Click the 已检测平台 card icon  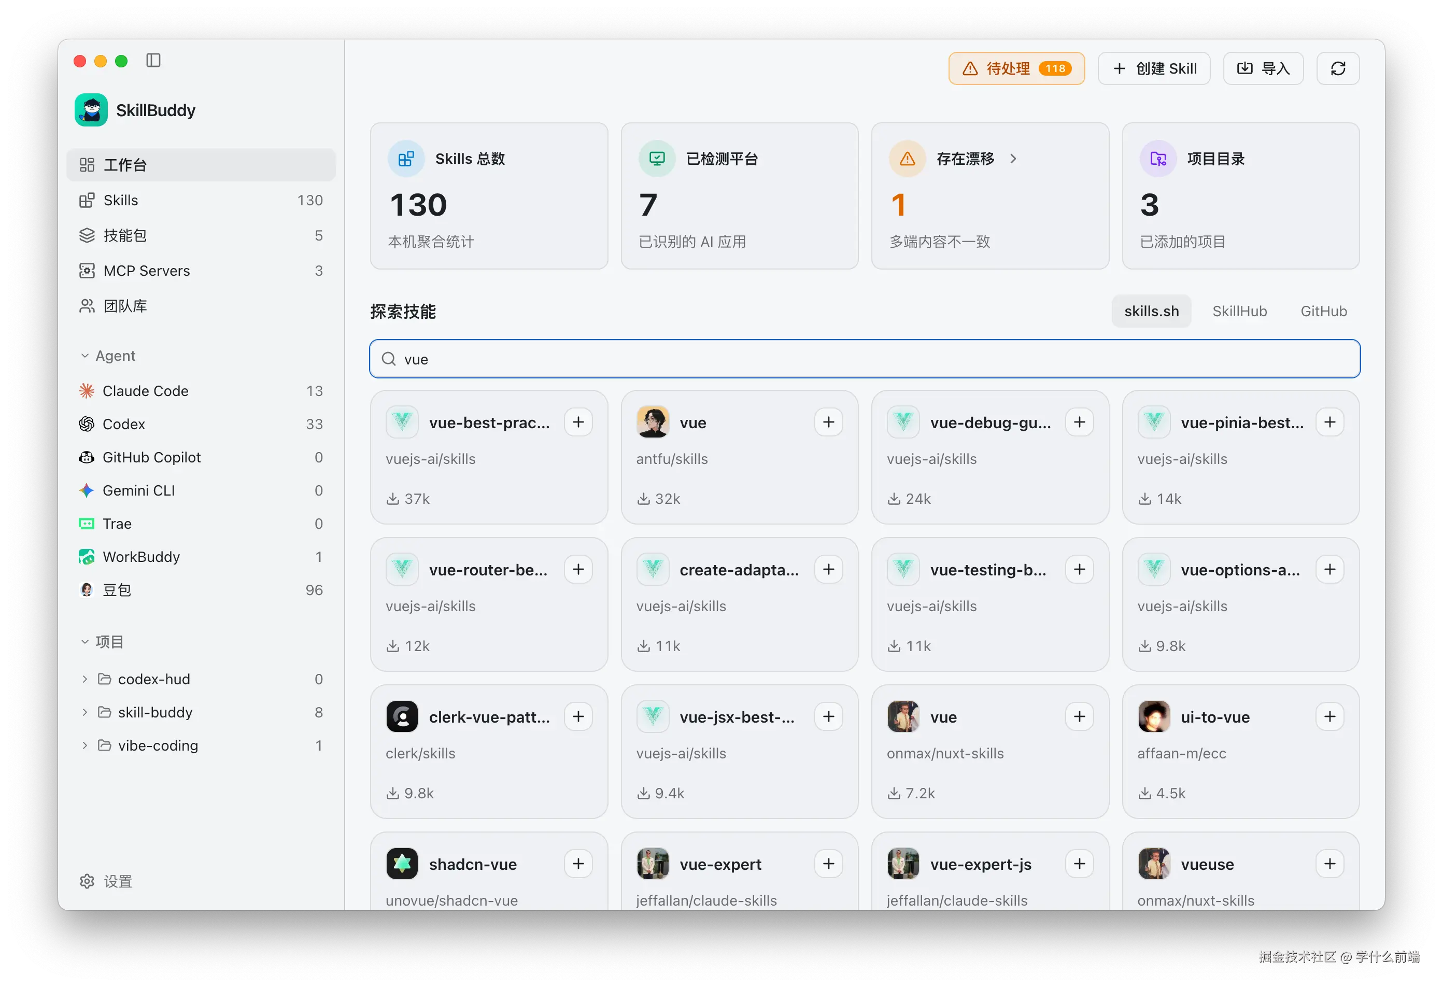click(657, 159)
